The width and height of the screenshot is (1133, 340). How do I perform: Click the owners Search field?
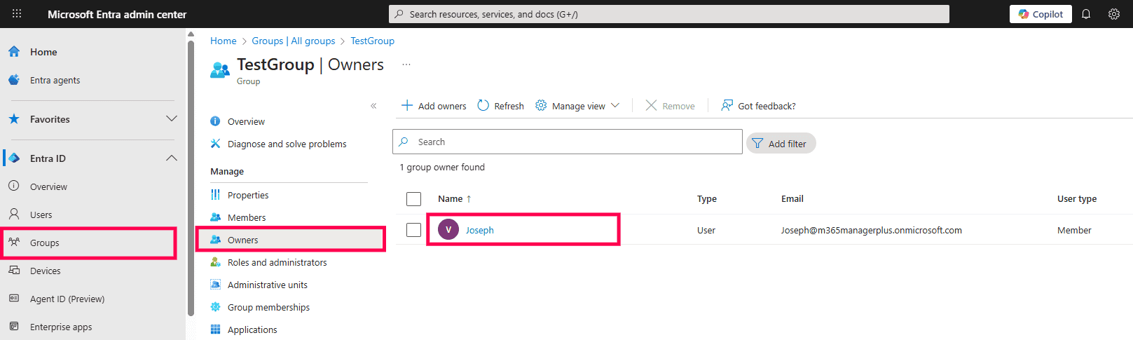click(568, 142)
